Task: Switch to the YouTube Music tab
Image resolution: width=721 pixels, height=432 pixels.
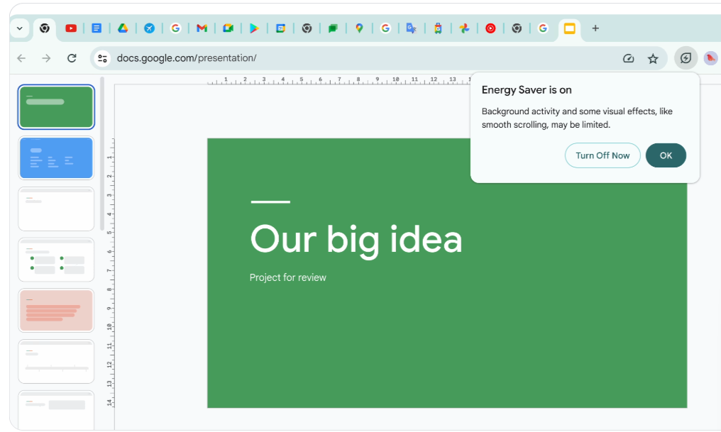Action: [490, 28]
